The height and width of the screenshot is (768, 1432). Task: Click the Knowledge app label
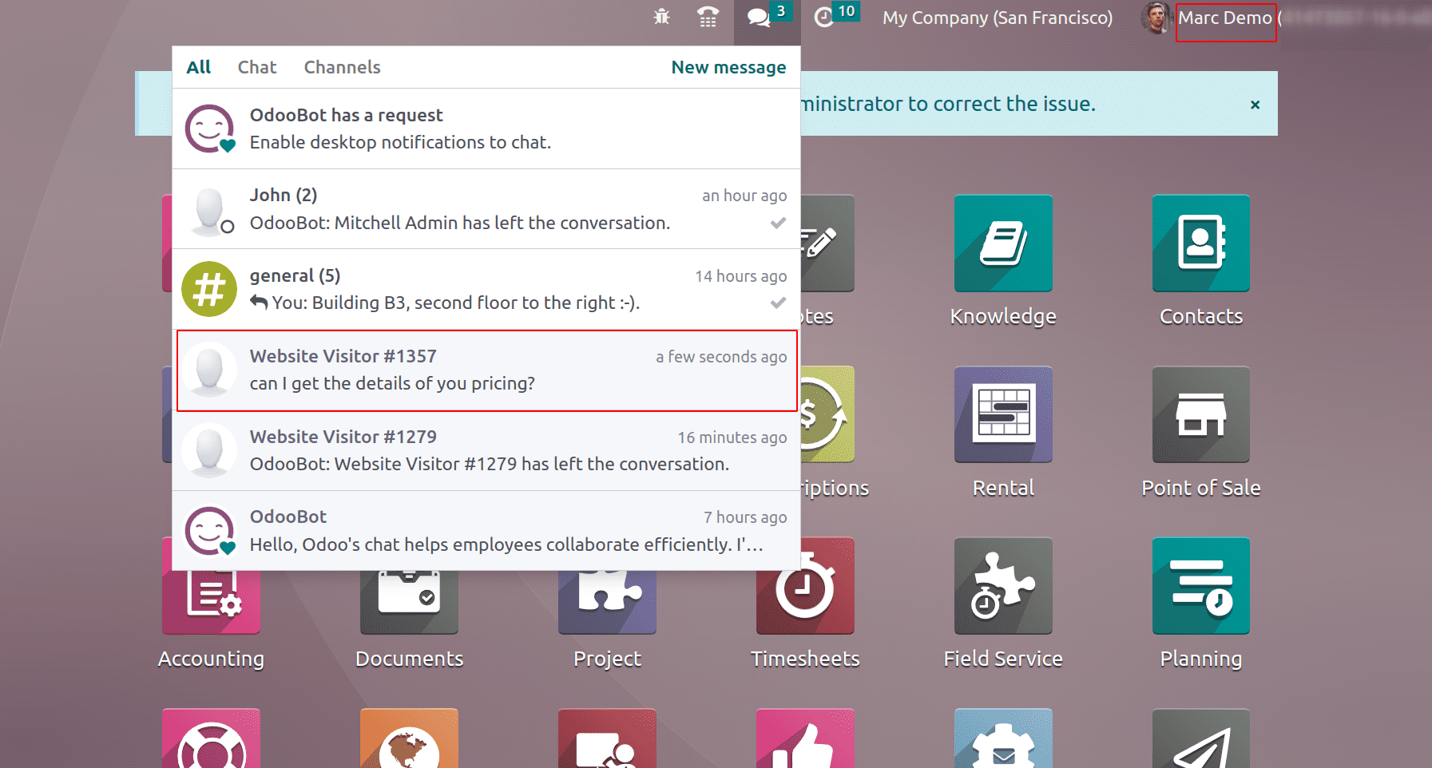pyautogui.click(x=1003, y=317)
